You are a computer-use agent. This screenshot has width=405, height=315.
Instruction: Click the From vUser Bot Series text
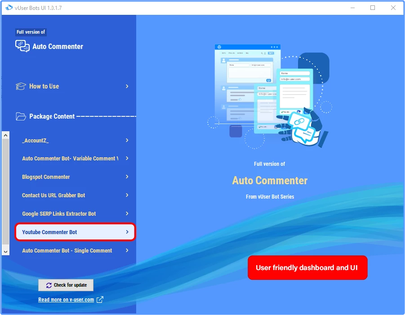(270, 197)
